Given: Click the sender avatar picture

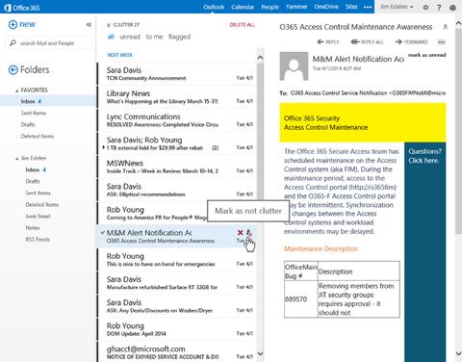Looking at the screenshot, I should (x=294, y=66).
